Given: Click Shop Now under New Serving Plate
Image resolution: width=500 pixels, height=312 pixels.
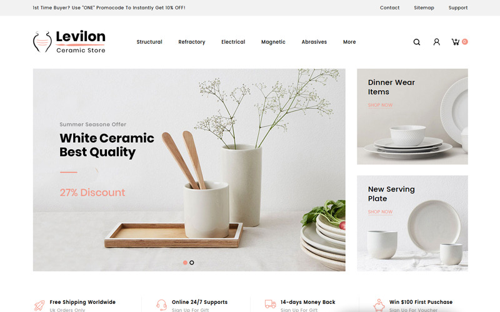Looking at the screenshot, I should click(x=380, y=212).
